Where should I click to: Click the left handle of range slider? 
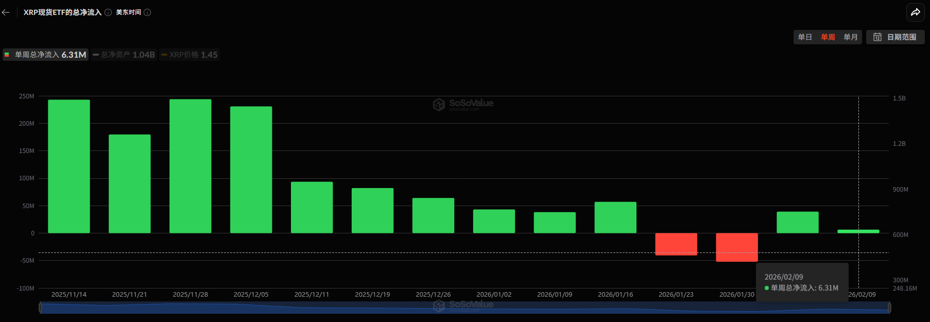click(x=40, y=308)
